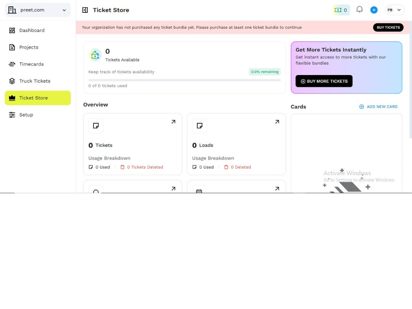
Task: Click the Timecards icon
Action: point(12,64)
